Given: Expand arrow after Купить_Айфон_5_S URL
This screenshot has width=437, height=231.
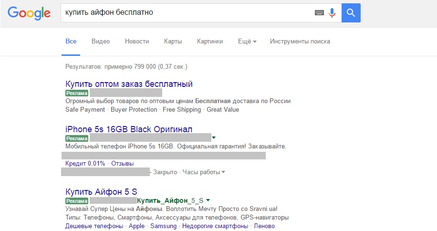Looking at the screenshot, I should click(x=208, y=200).
